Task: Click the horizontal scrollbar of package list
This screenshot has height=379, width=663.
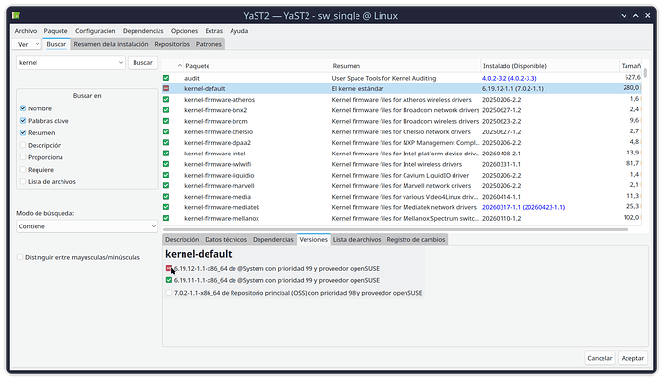Action: pyautogui.click(x=395, y=229)
